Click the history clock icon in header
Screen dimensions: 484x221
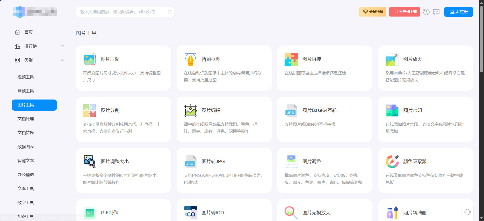click(x=426, y=12)
